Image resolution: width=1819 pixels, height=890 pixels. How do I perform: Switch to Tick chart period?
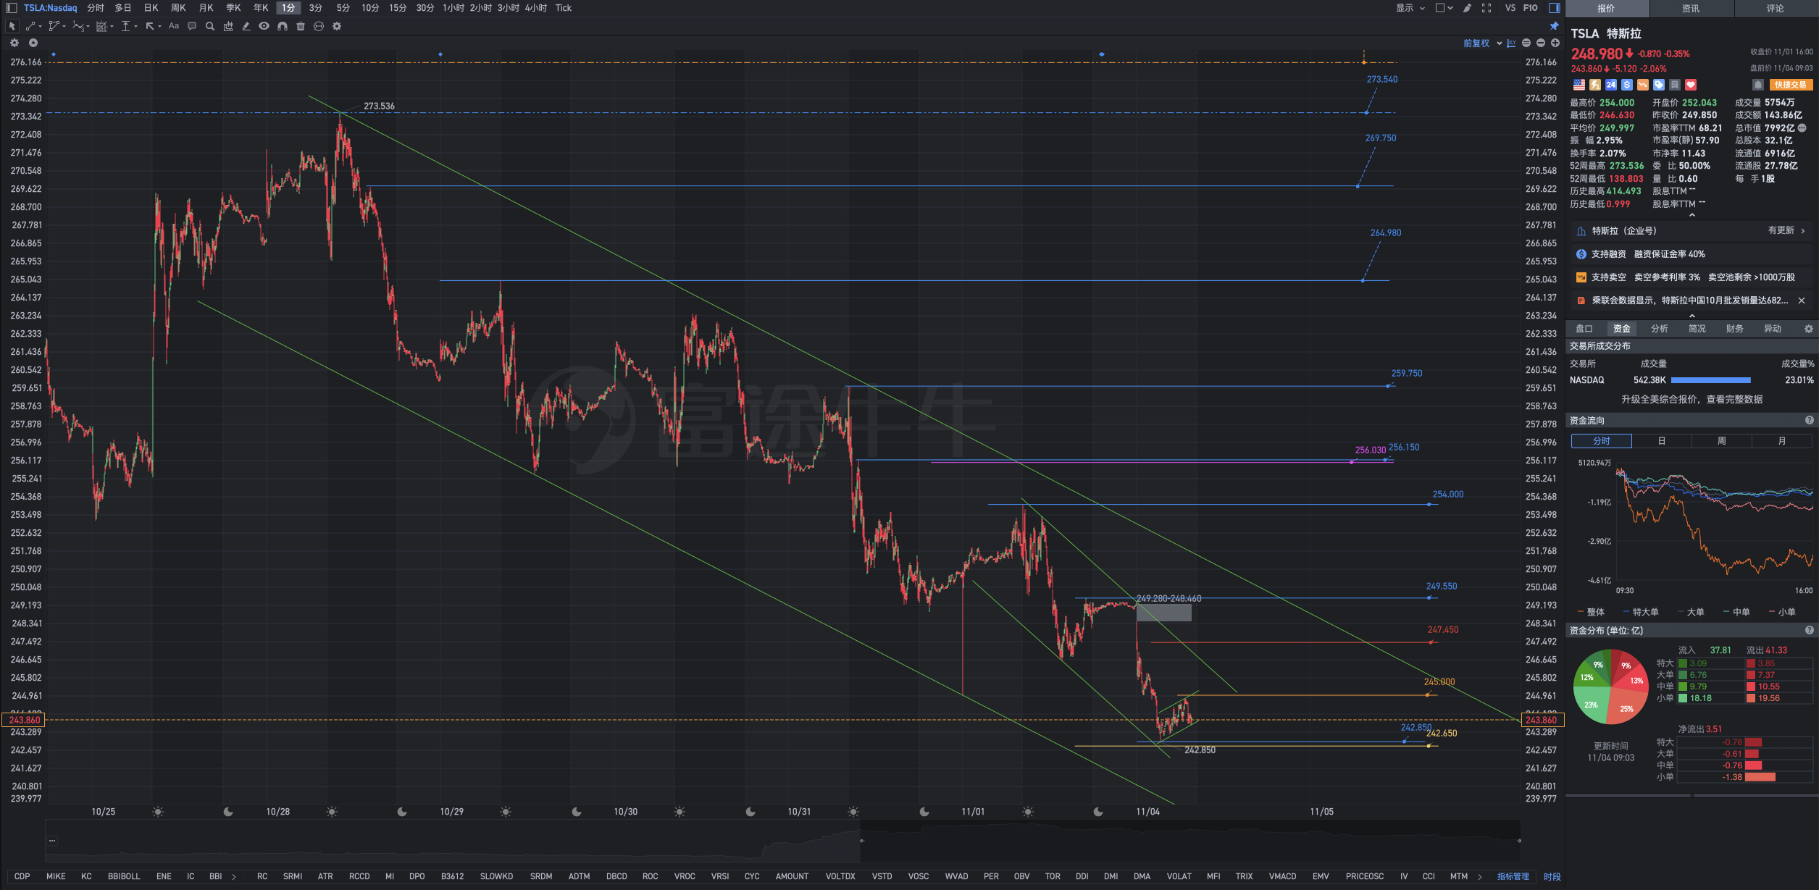564,8
